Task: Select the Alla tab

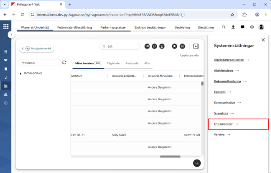Action: coord(147,63)
